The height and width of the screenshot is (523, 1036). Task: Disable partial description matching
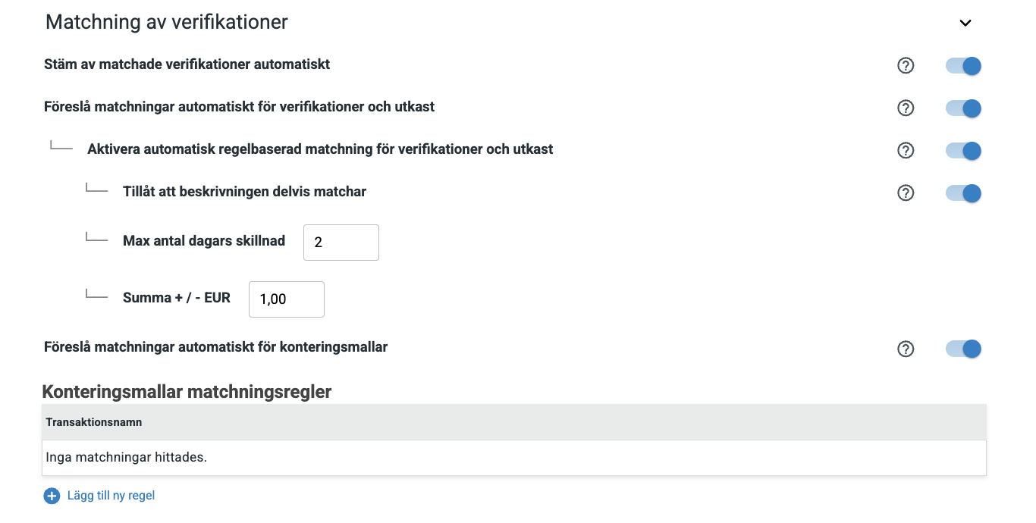pos(962,193)
